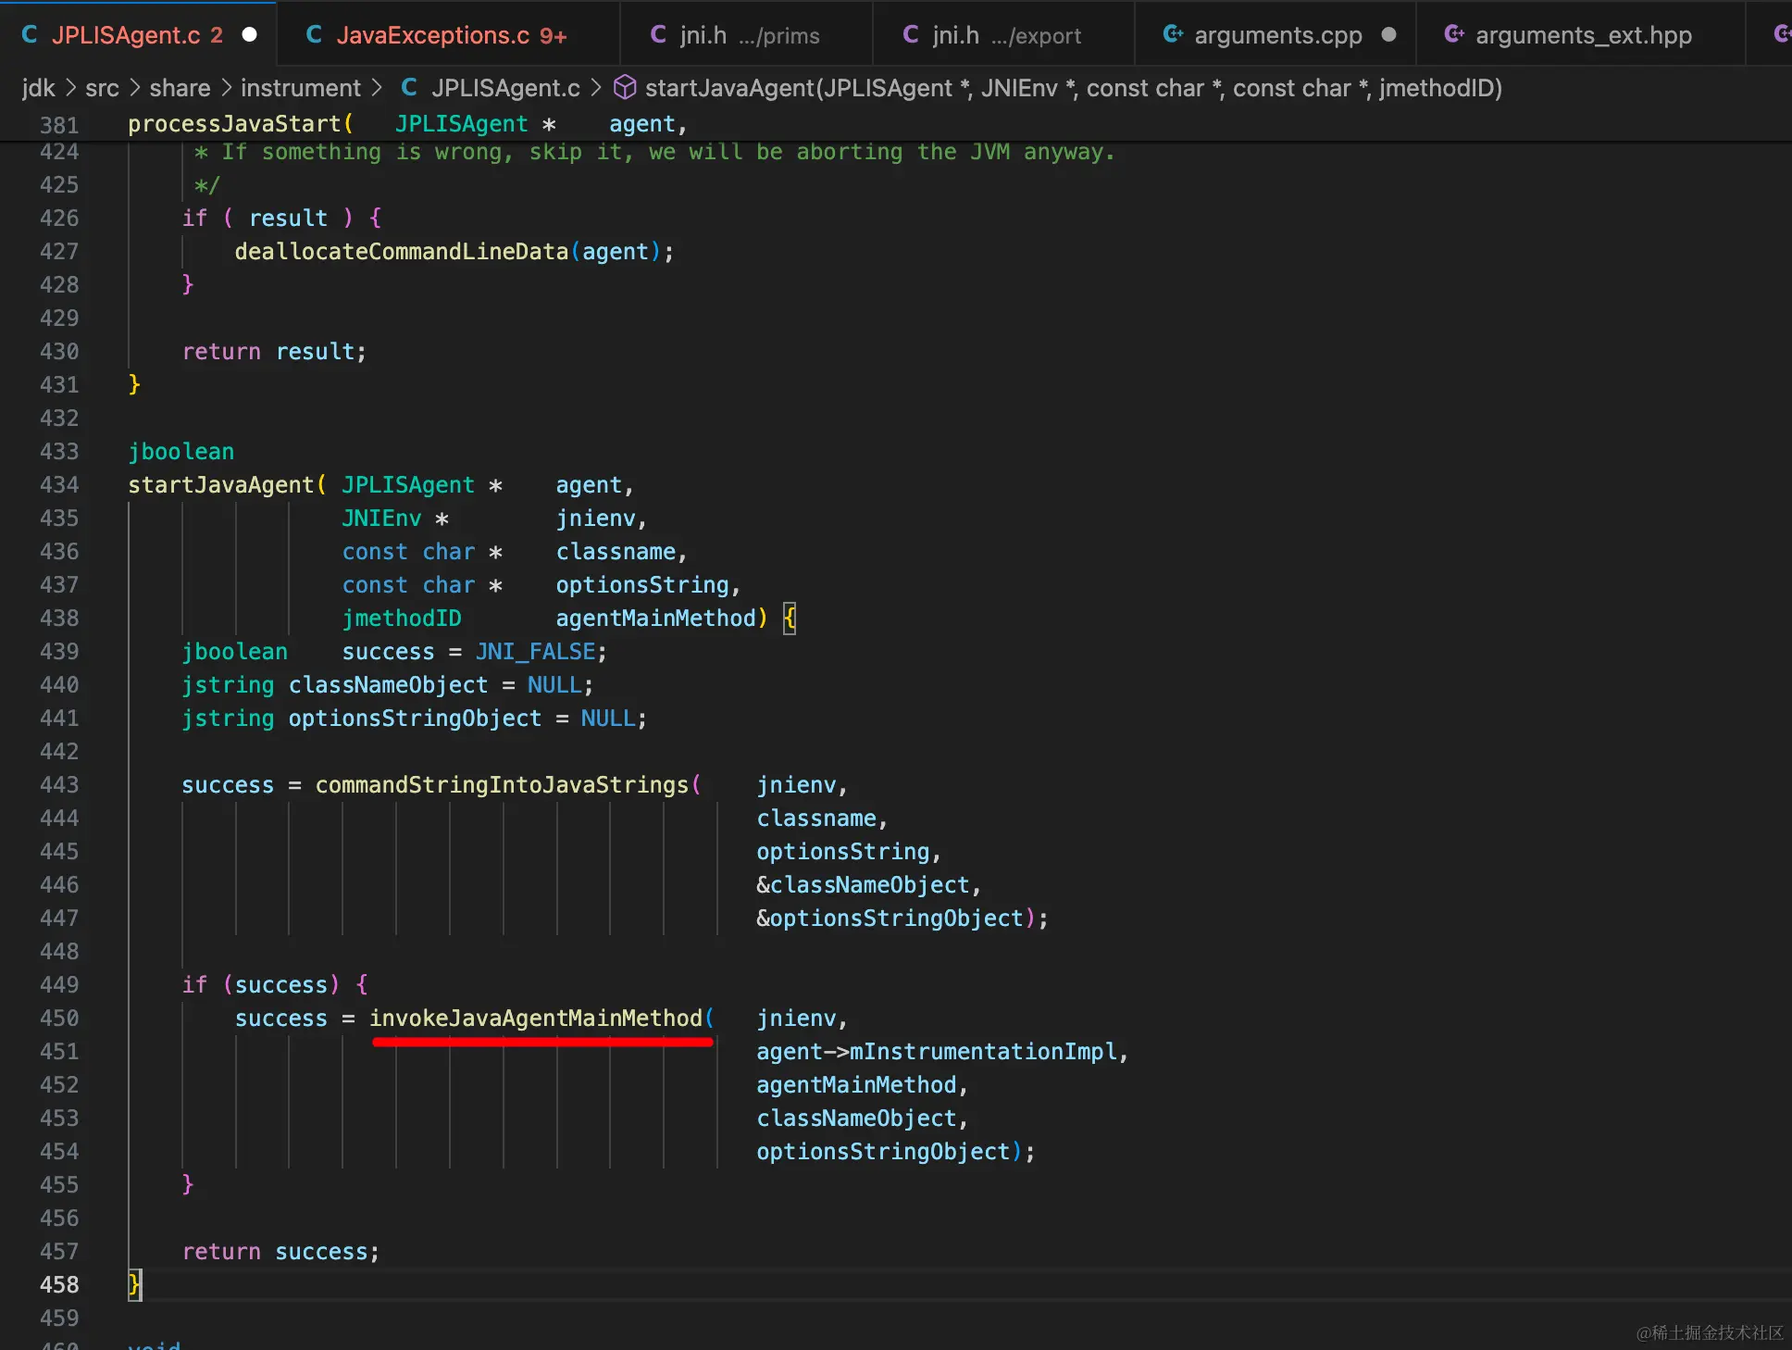The height and width of the screenshot is (1350, 1792).
Task: Open the jdk breadcrumb dropdown
Action: (x=38, y=88)
